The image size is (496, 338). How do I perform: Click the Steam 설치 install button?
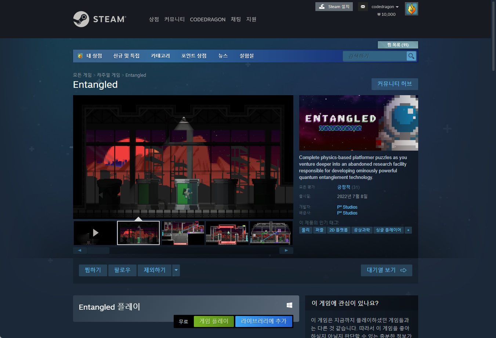coord(334,7)
